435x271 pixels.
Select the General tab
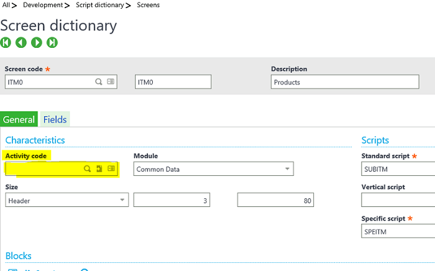[19, 120]
